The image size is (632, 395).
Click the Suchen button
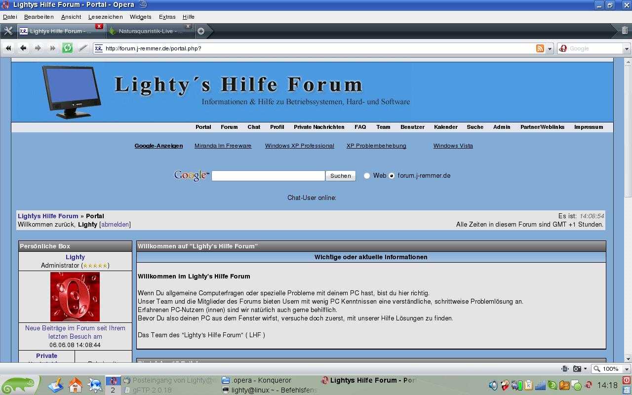[x=341, y=176]
